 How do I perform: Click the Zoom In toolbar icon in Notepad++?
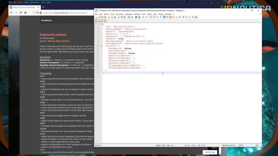pyautogui.click(x=143, y=17)
